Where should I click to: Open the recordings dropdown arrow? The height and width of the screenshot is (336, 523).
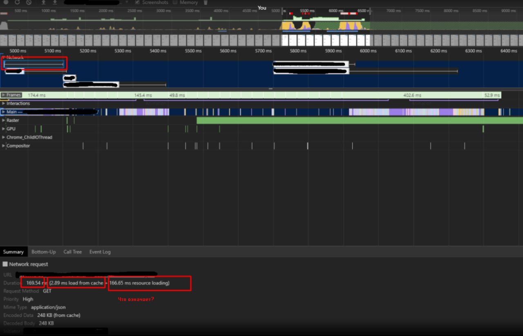click(x=127, y=2)
